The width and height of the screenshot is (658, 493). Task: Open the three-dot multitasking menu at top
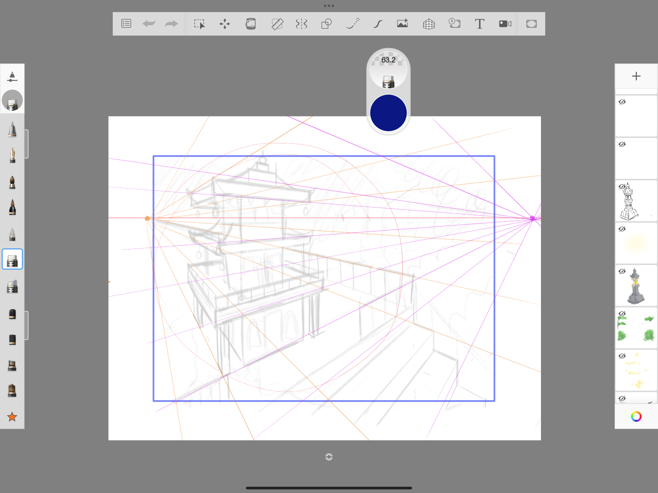point(329,6)
